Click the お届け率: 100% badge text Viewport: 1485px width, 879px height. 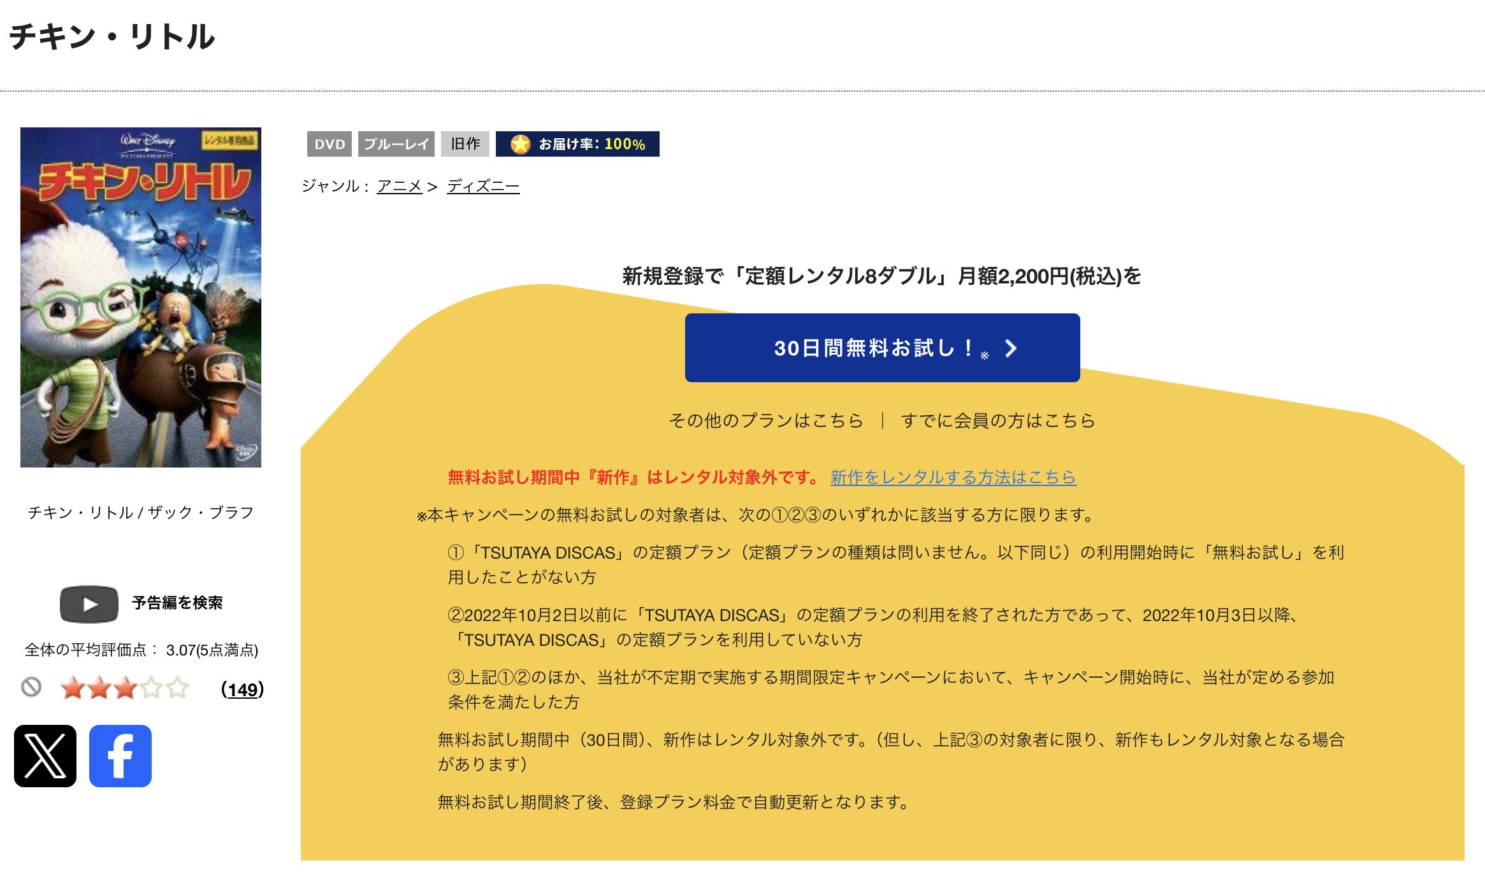pos(592,145)
